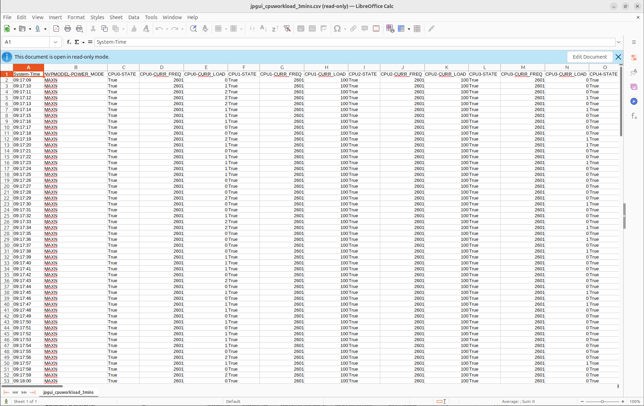Viewport: 644px width, 406px height.
Task: Run spell checking
Action: [205, 28]
